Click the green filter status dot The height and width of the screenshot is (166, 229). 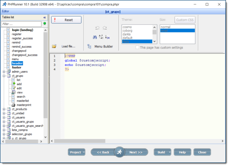45,23
